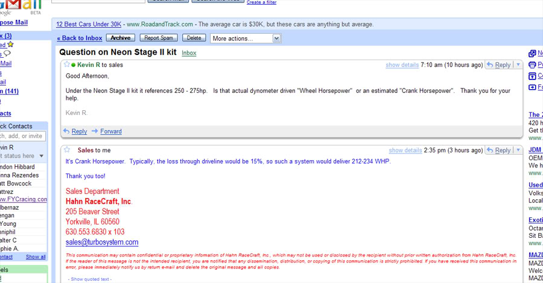
Task: Open Compose Mail
Action: (14, 22)
